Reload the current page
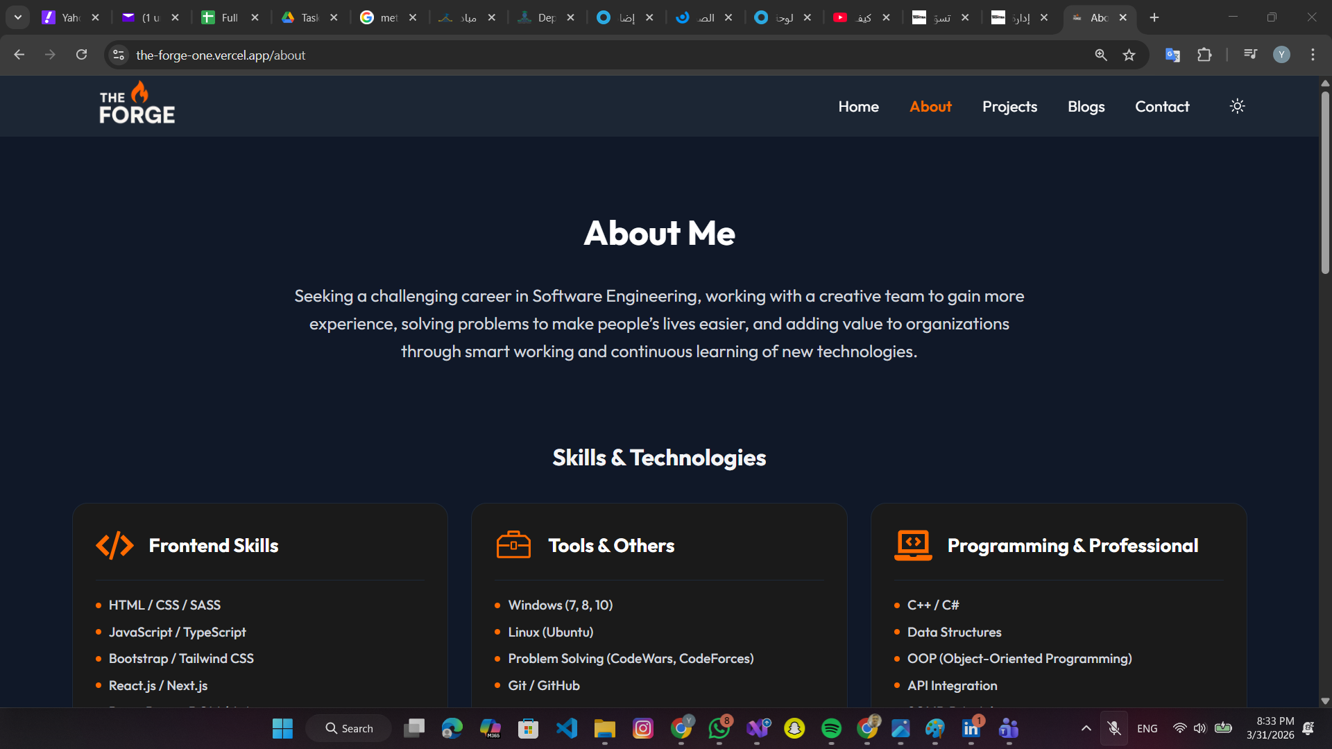This screenshot has height=749, width=1332. pos(81,55)
